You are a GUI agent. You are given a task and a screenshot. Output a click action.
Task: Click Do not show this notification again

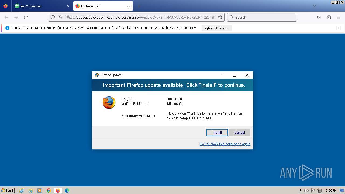pos(225,144)
